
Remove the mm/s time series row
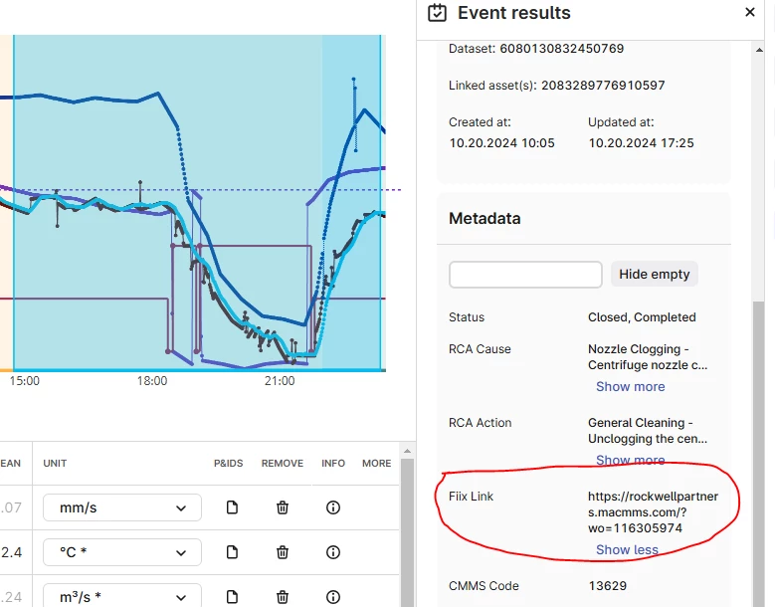283,507
